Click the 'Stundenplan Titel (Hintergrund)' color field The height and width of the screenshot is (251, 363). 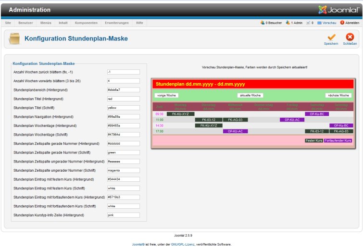click(123, 99)
